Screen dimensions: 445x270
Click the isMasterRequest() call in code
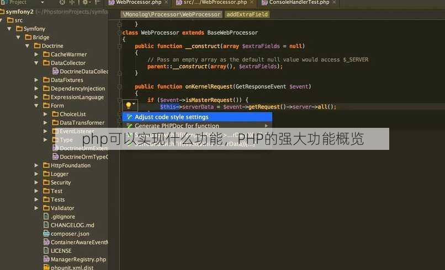pos(213,100)
